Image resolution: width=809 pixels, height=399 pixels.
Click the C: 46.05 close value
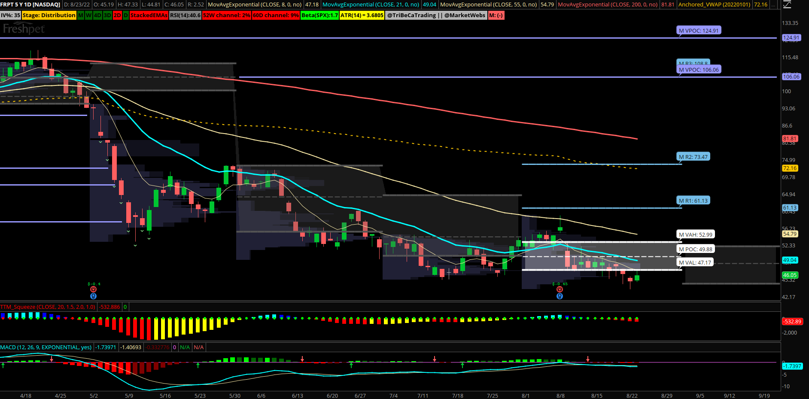pyautogui.click(x=174, y=5)
